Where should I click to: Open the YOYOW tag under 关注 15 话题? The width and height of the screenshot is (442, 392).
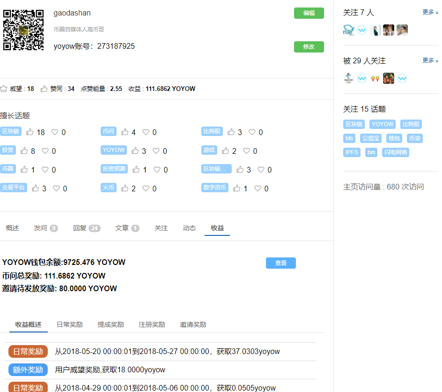[383, 124]
